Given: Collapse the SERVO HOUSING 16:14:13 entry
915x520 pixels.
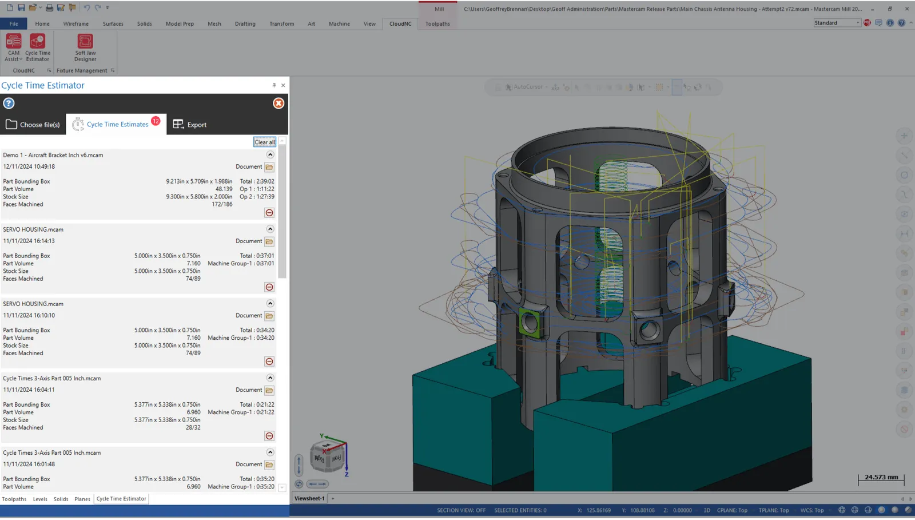Looking at the screenshot, I should [270, 229].
